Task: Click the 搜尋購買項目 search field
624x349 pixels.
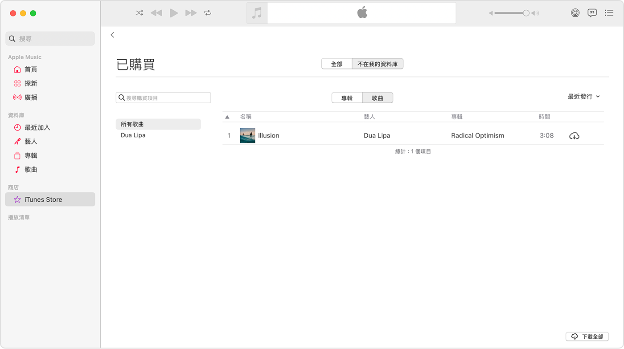Action: (163, 97)
